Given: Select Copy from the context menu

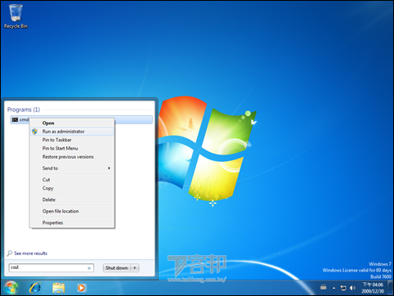Looking at the screenshot, I should click(72, 188).
